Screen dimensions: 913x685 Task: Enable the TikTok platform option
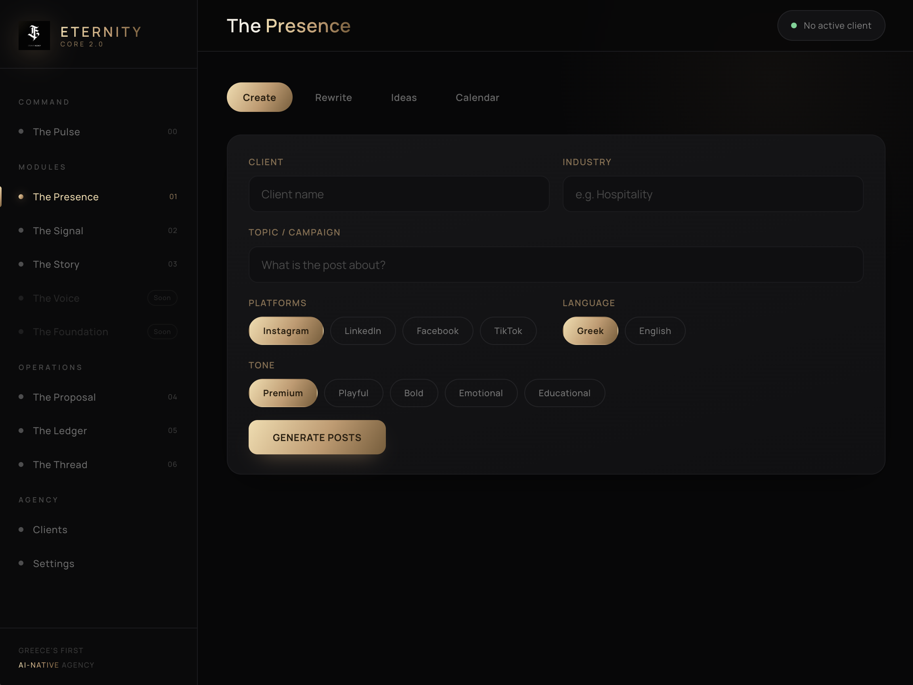pos(508,331)
